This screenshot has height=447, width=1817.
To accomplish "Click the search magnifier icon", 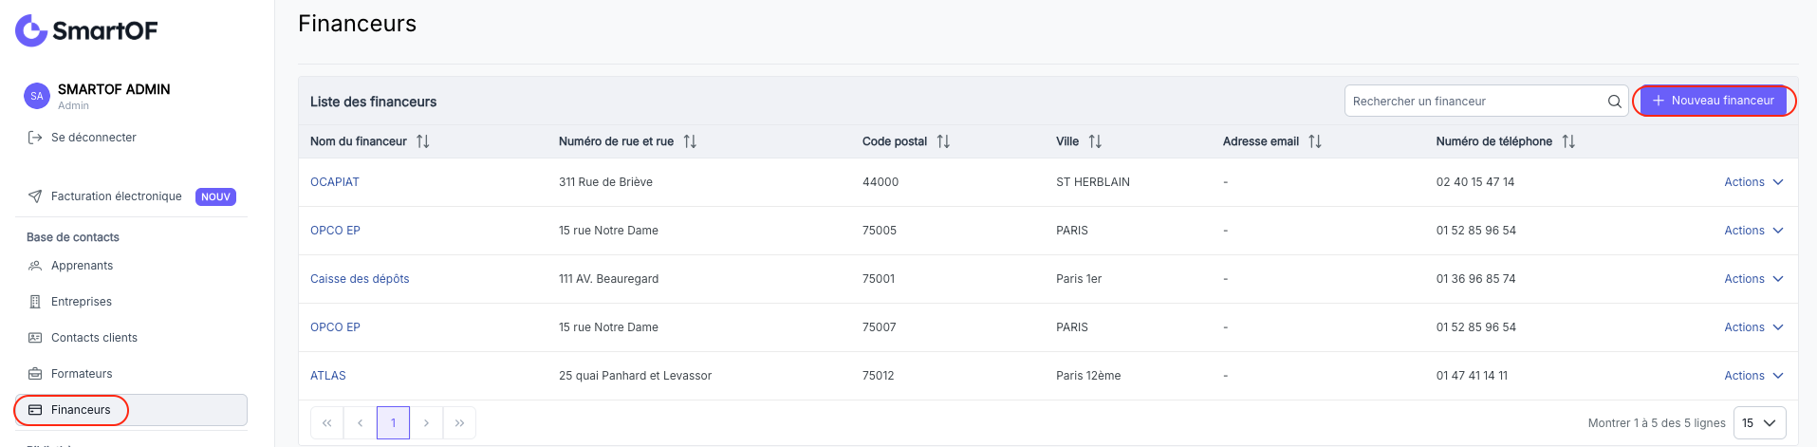I will tap(1614, 102).
